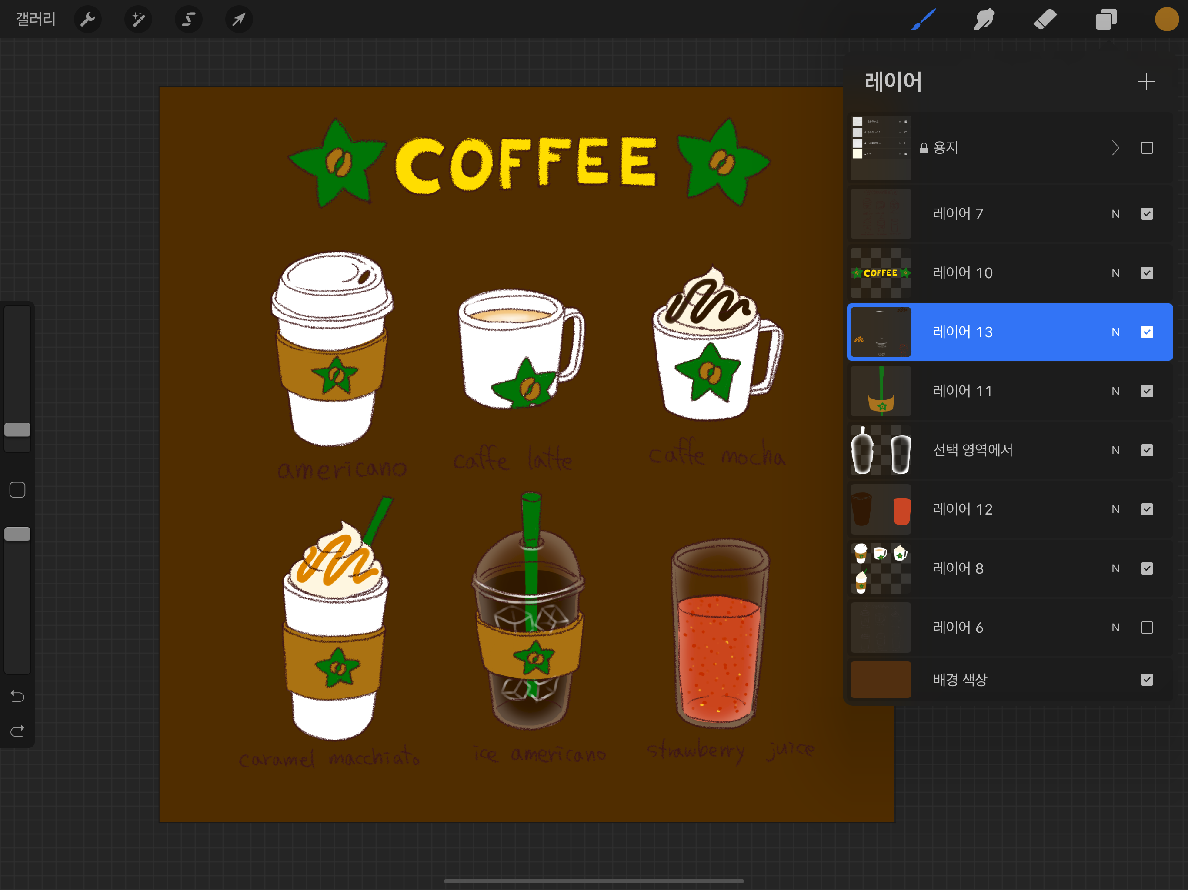The height and width of the screenshot is (890, 1188).
Task: Select the 레이어 12 thumbnail
Action: pos(881,509)
